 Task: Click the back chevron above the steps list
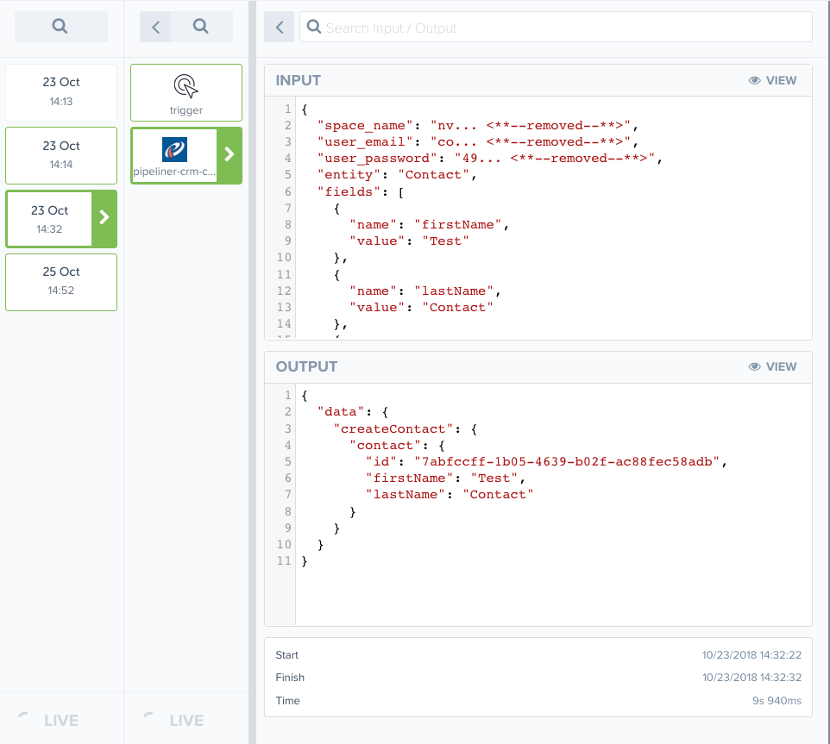[155, 26]
